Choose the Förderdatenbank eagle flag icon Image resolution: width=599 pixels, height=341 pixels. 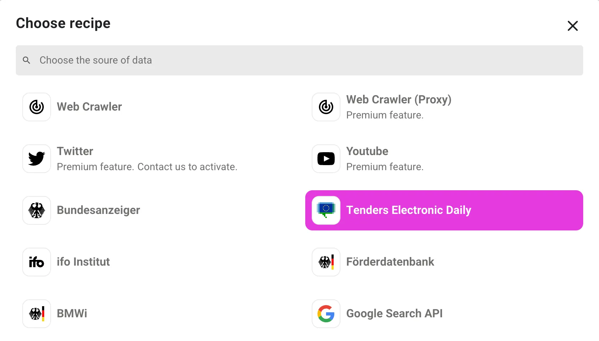click(x=326, y=262)
